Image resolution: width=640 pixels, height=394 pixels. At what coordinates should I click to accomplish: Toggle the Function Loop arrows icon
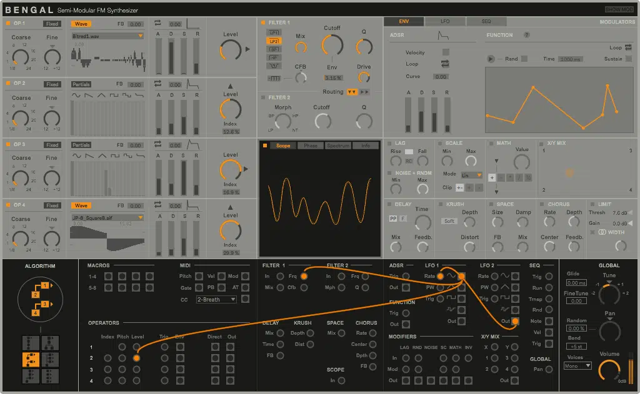pyautogui.click(x=628, y=47)
